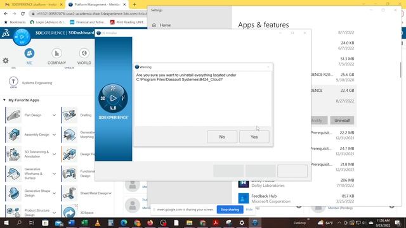406x228 pixels.
Task: Expand the Part Design dropdown chevron
Action: tap(54, 115)
